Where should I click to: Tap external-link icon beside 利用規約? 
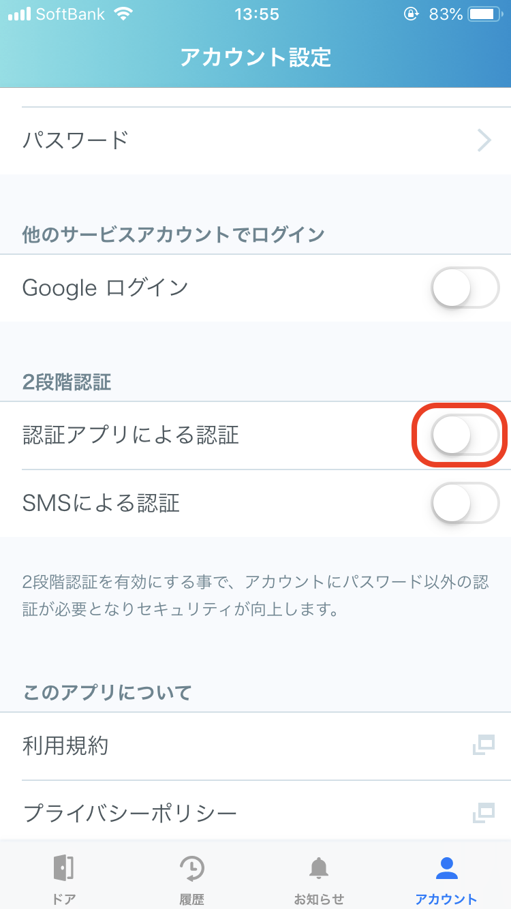point(483,745)
